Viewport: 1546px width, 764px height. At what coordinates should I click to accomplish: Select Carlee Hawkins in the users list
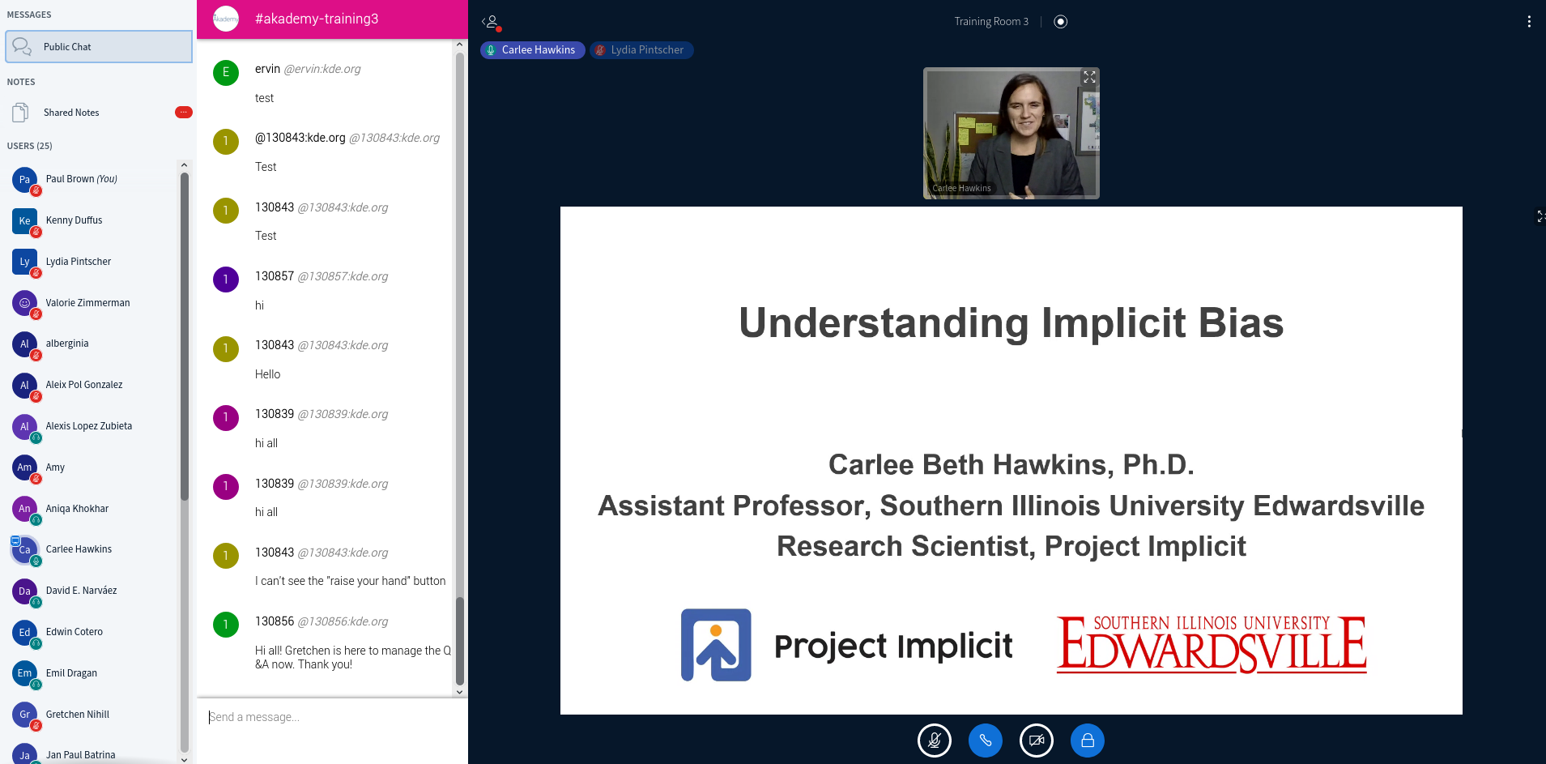(x=92, y=549)
